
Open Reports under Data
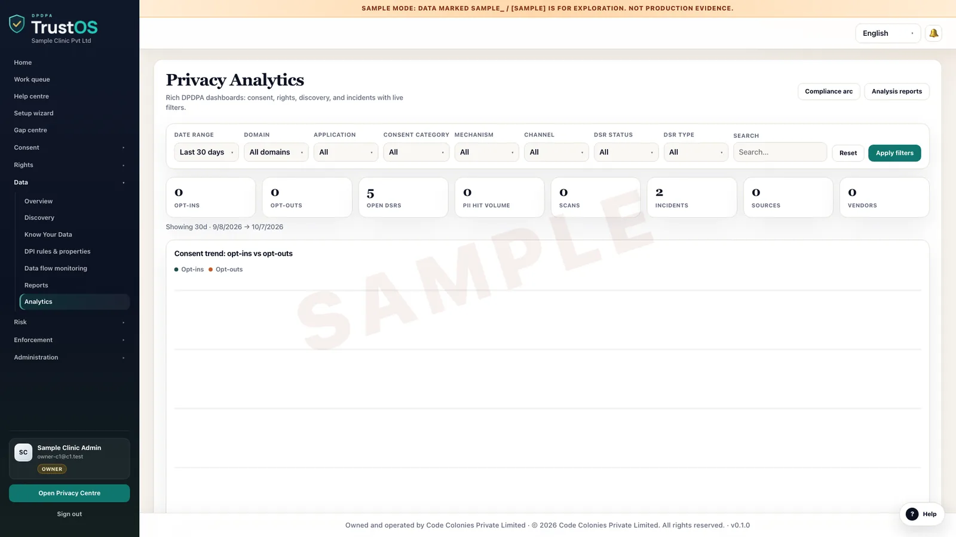(75, 285)
